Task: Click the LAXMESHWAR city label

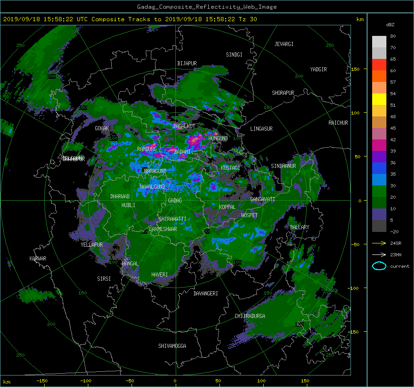Action: (163, 229)
